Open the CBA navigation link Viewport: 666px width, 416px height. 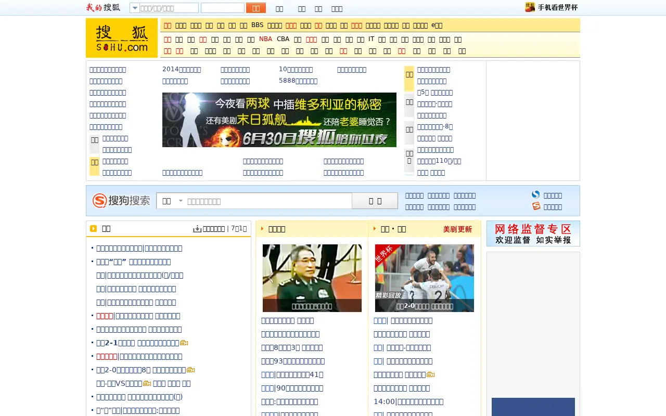tap(283, 39)
